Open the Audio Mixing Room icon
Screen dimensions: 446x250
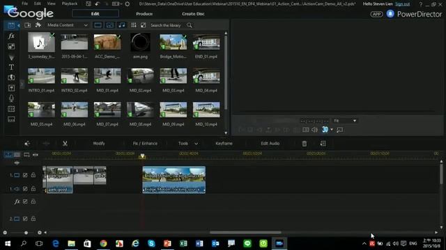tap(11, 88)
